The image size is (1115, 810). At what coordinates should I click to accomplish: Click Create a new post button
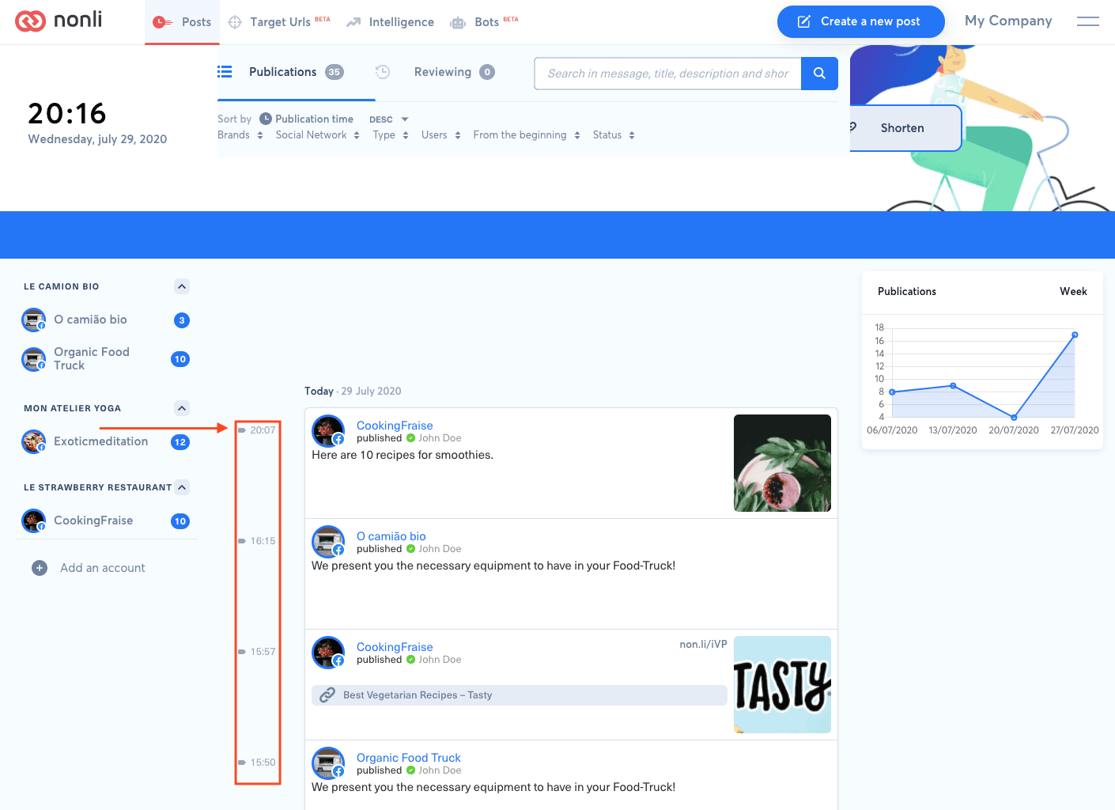tap(860, 21)
